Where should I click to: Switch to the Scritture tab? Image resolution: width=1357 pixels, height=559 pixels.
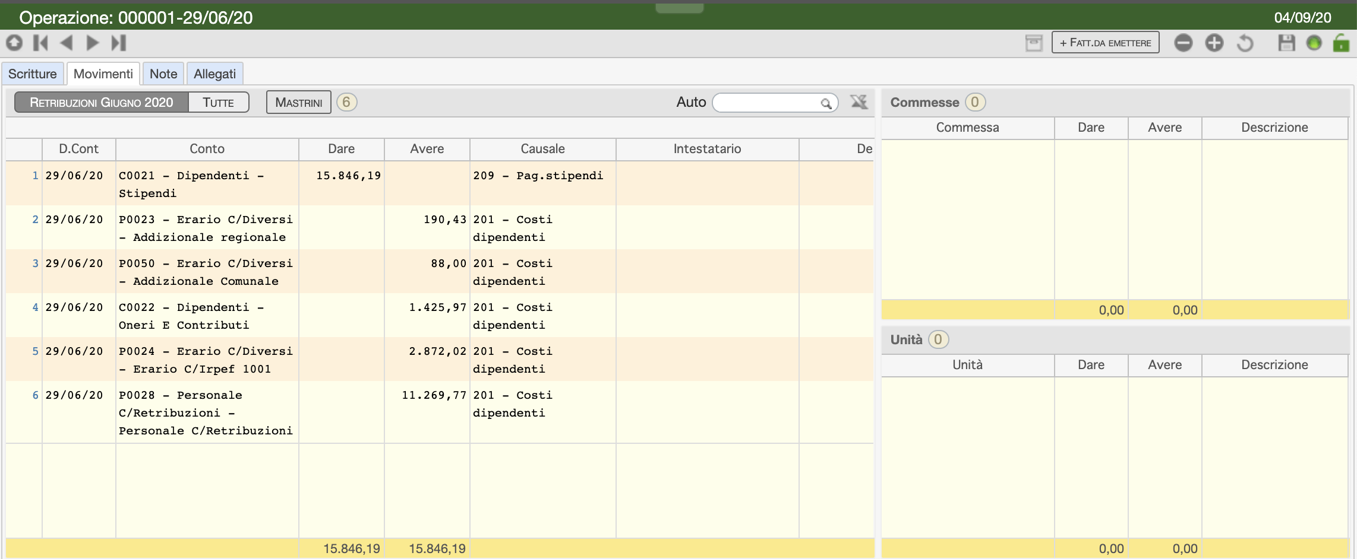(x=33, y=74)
